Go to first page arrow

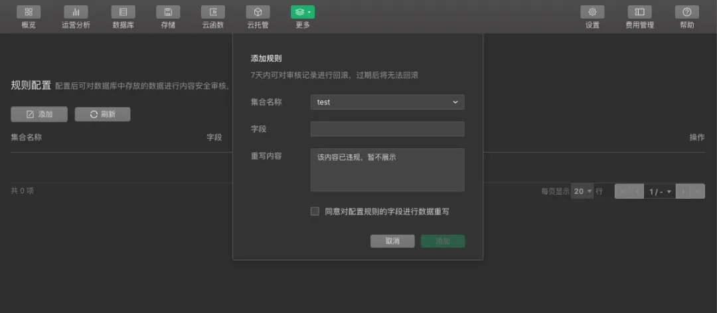pos(622,191)
